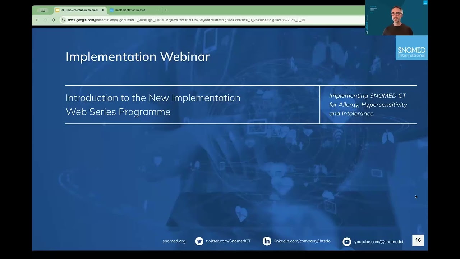Click the LinkedIn icon in footer

(x=267, y=241)
